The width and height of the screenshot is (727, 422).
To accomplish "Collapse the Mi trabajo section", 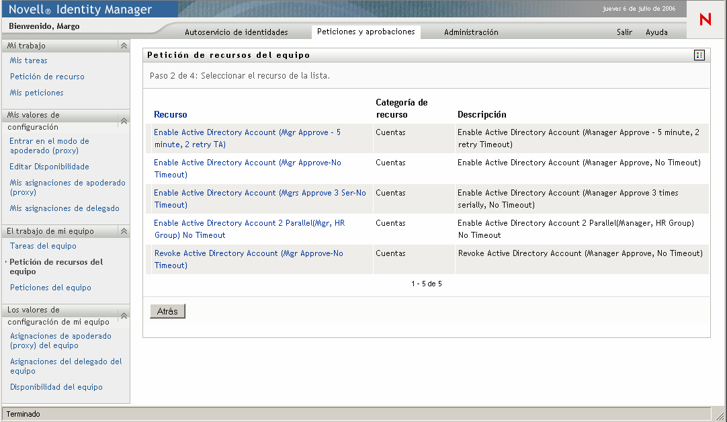I will pyautogui.click(x=124, y=46).
